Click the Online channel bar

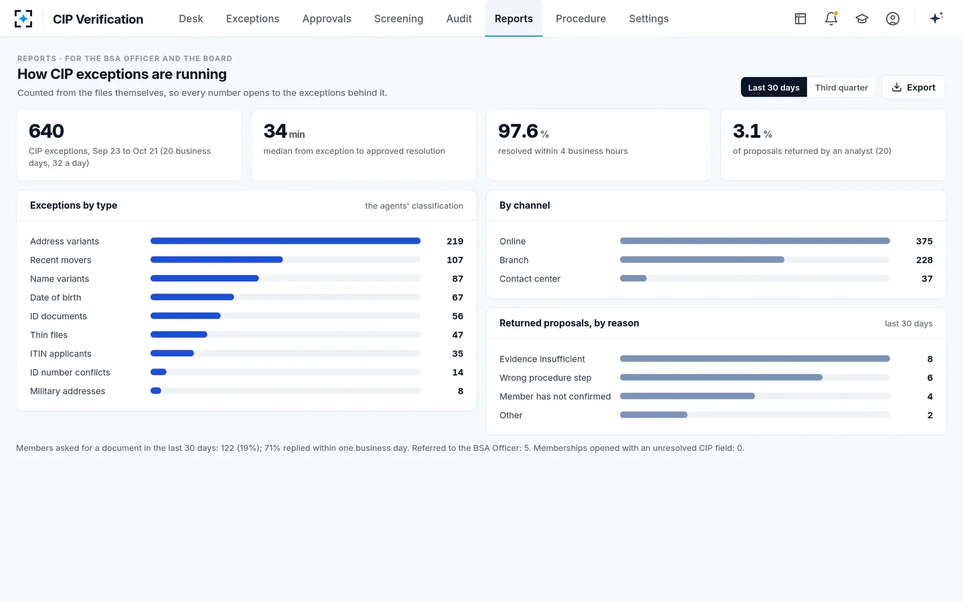click(x=755, y=241)
